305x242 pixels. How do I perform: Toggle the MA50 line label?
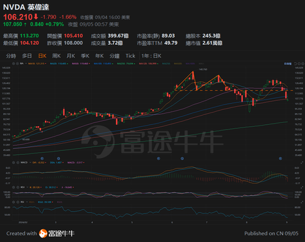coord(81,64)
